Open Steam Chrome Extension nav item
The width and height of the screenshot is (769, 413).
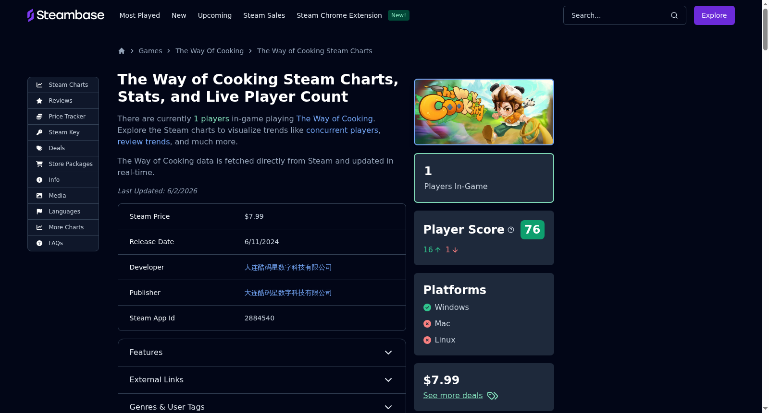(x=339, y=15)
